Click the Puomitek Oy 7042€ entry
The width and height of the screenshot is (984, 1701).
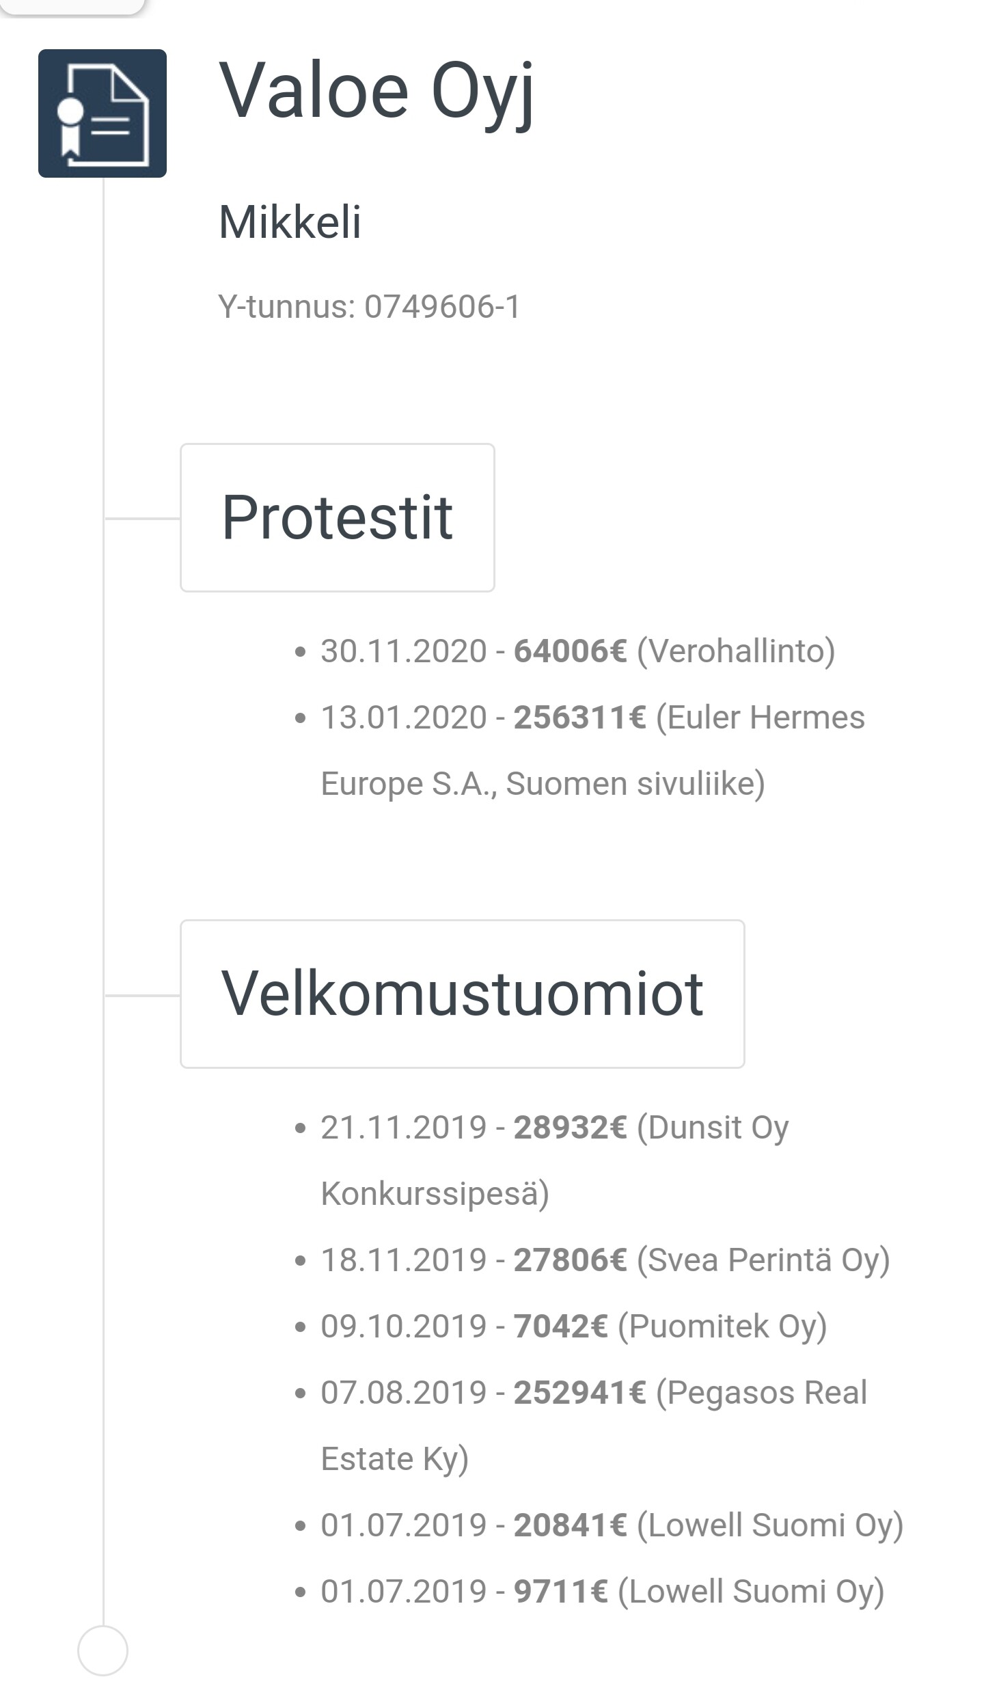(574, 1326)
